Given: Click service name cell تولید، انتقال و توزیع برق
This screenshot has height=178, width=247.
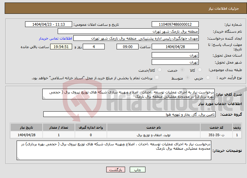Looking at the screenshot, I should [154, 135].
